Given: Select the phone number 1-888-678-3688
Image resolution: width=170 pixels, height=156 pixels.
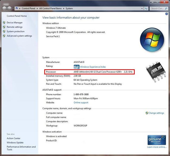Looking at the screenshot, I should tap(81, 94).
